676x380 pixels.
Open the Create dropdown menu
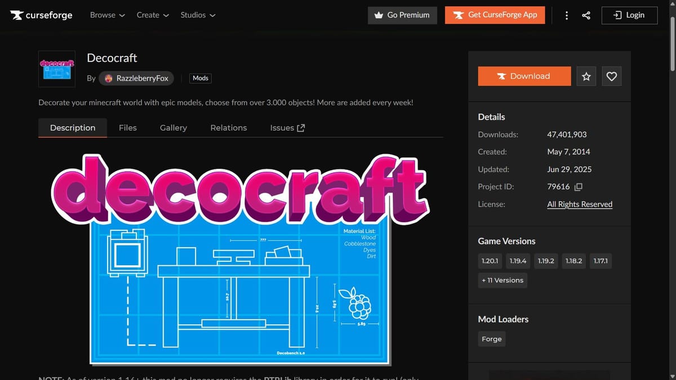(x=152, y=15)
